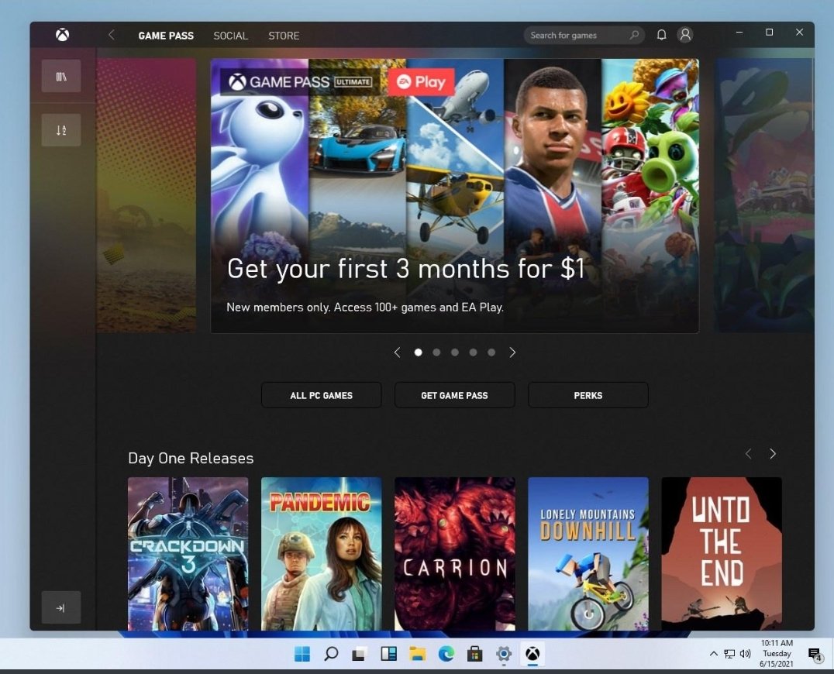Open Settings gear on taskbar
The width and height of the screenshot is (834, 674).
(504, 654)
